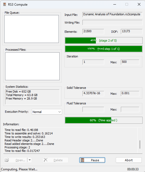Viewport: 145px width, 172px height.
Task: Expand the Open button dropdown arrow
Action: click(x=30, y=160)
